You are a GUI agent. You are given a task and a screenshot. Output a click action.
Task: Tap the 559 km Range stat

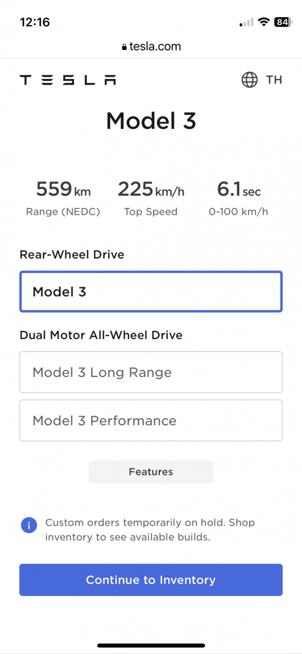63,198
